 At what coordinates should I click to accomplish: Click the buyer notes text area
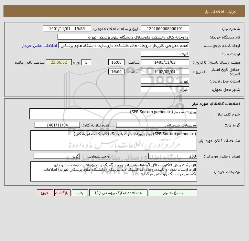pos(114,171)
